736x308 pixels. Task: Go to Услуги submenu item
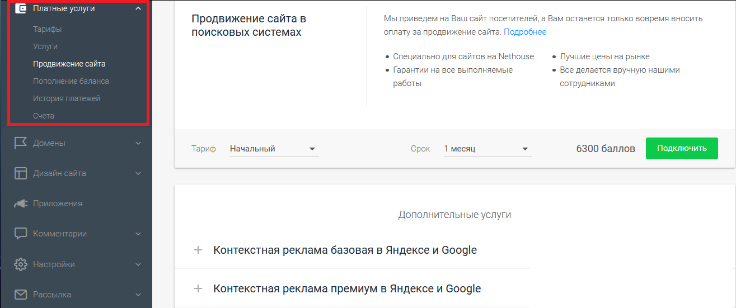45,46
